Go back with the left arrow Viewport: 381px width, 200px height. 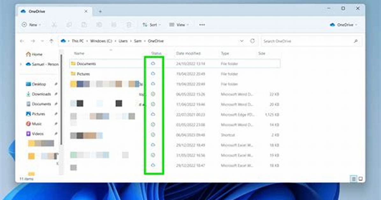tap(22, 41)
